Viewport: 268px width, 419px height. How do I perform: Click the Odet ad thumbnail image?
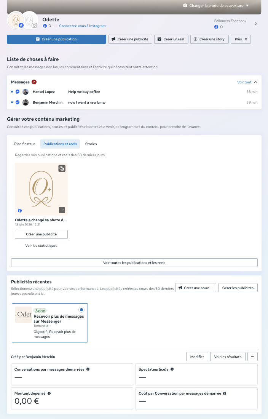coord(24,315)
